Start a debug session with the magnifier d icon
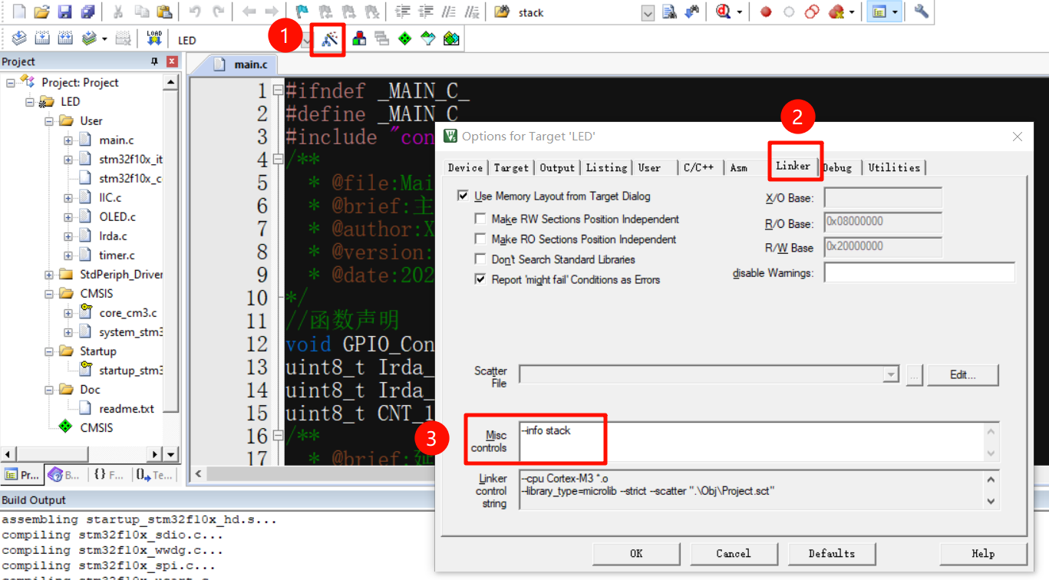The height and width of the screenshot is (580, 1049). (723, 12)
